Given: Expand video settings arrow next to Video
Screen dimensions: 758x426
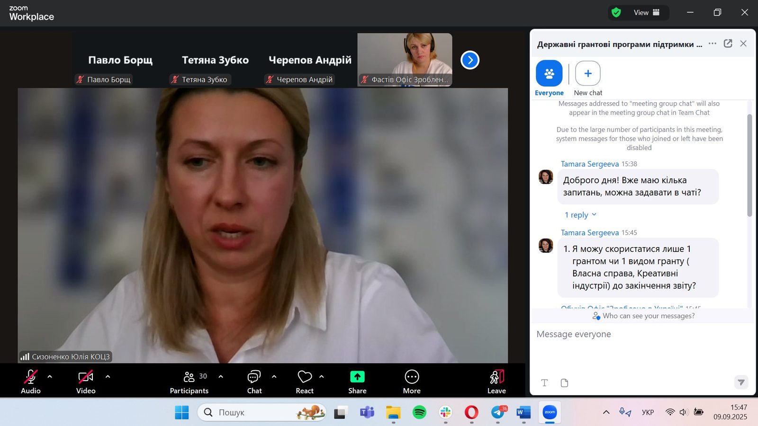Looking at the screenshot, I should tap(108, 377).
